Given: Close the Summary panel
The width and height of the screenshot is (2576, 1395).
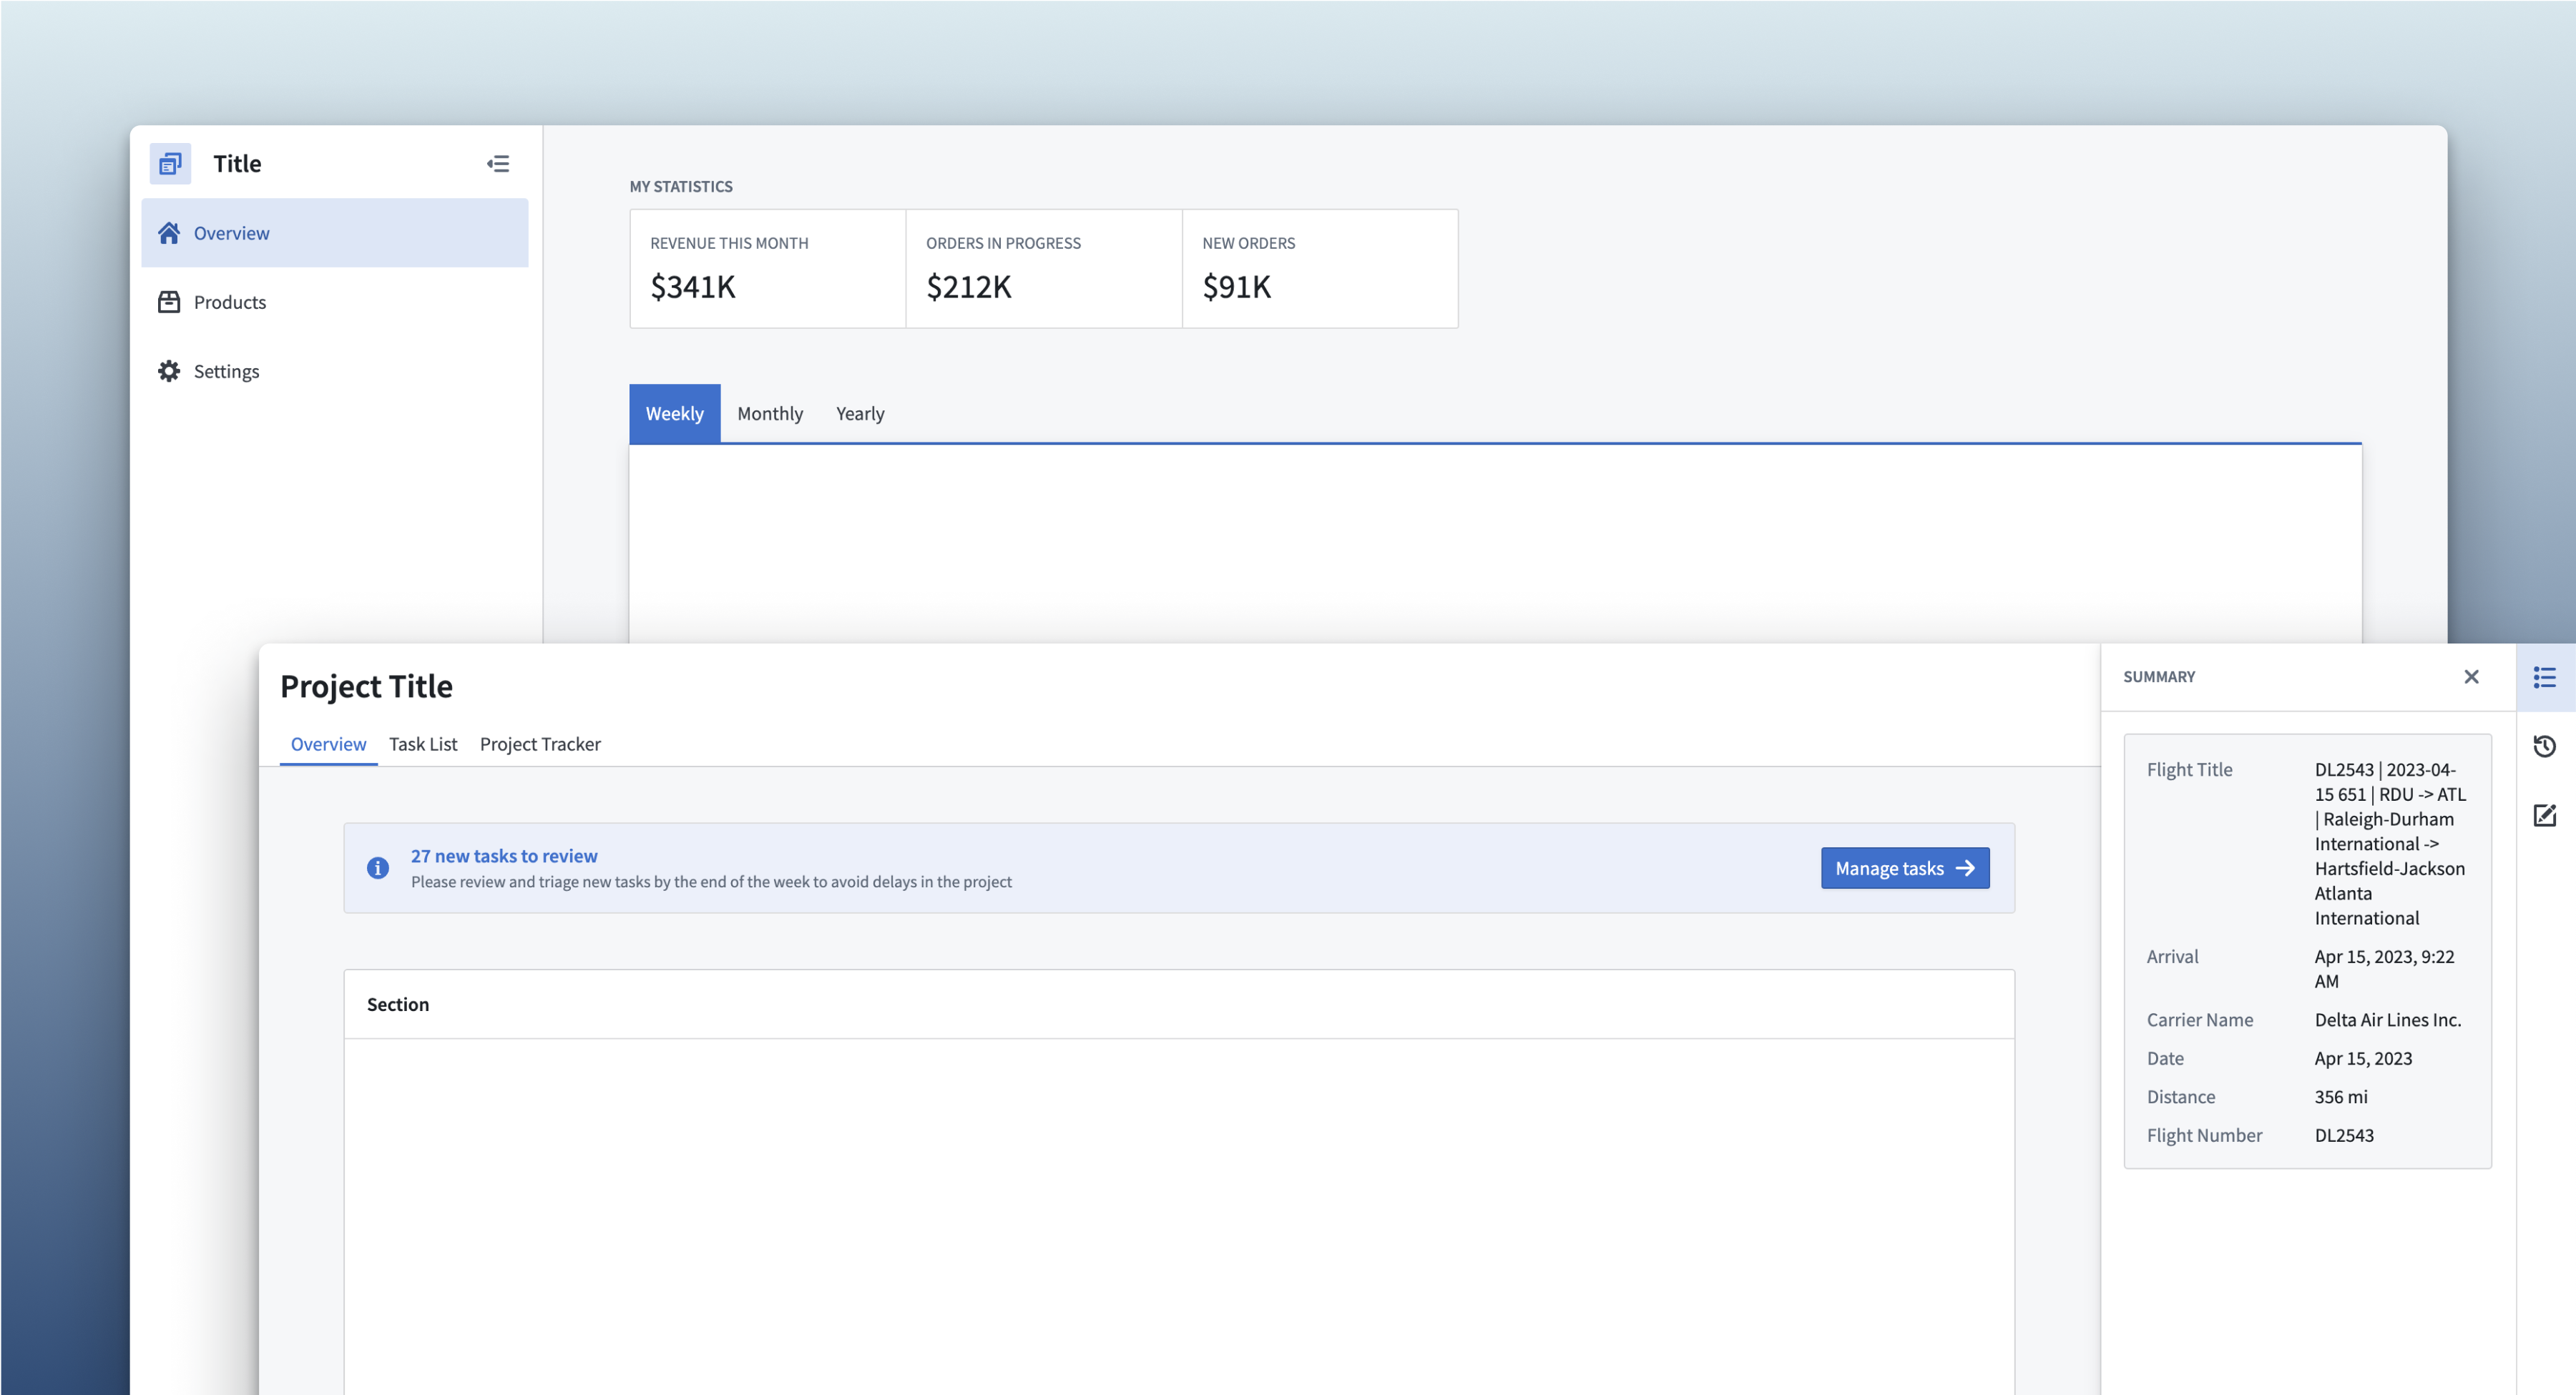Looking at the screenshot, I should 2471,676.
